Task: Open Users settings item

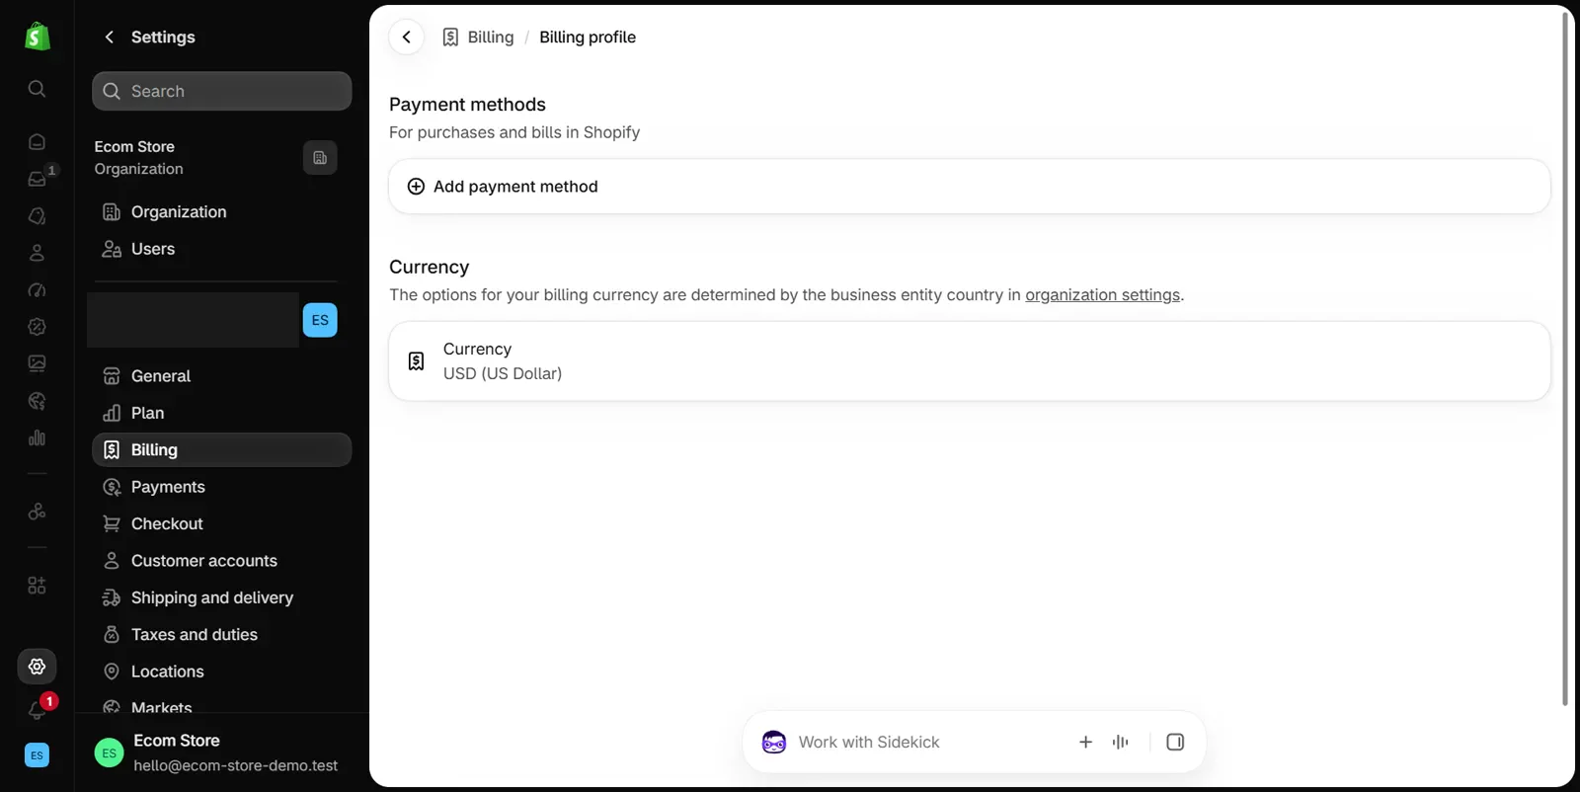Action: 222,249
